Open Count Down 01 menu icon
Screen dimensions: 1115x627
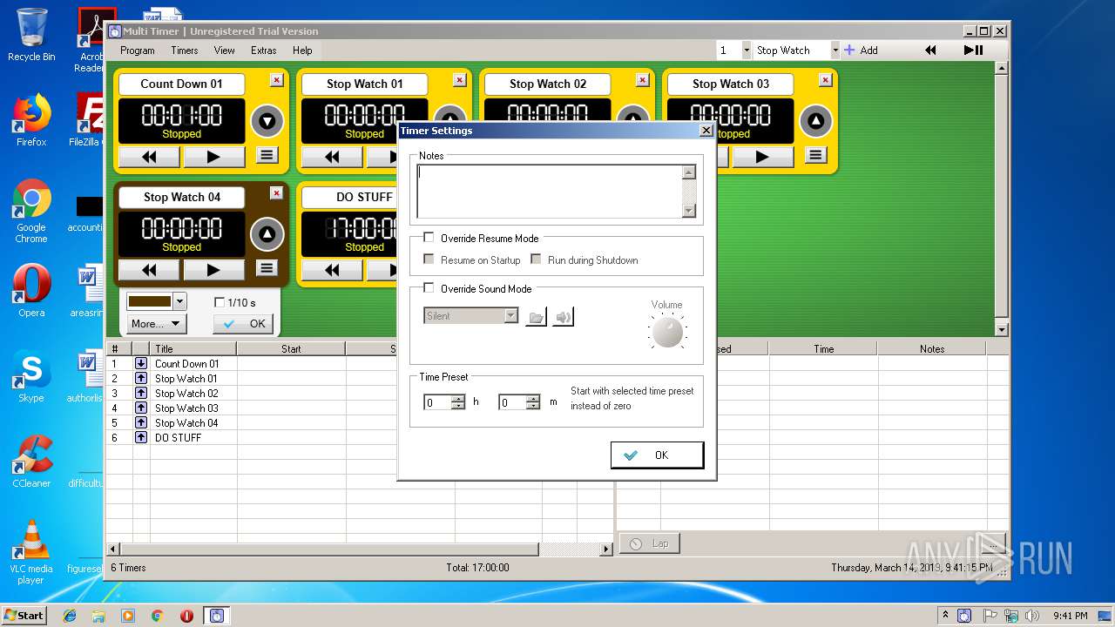[x=267, y=155]
